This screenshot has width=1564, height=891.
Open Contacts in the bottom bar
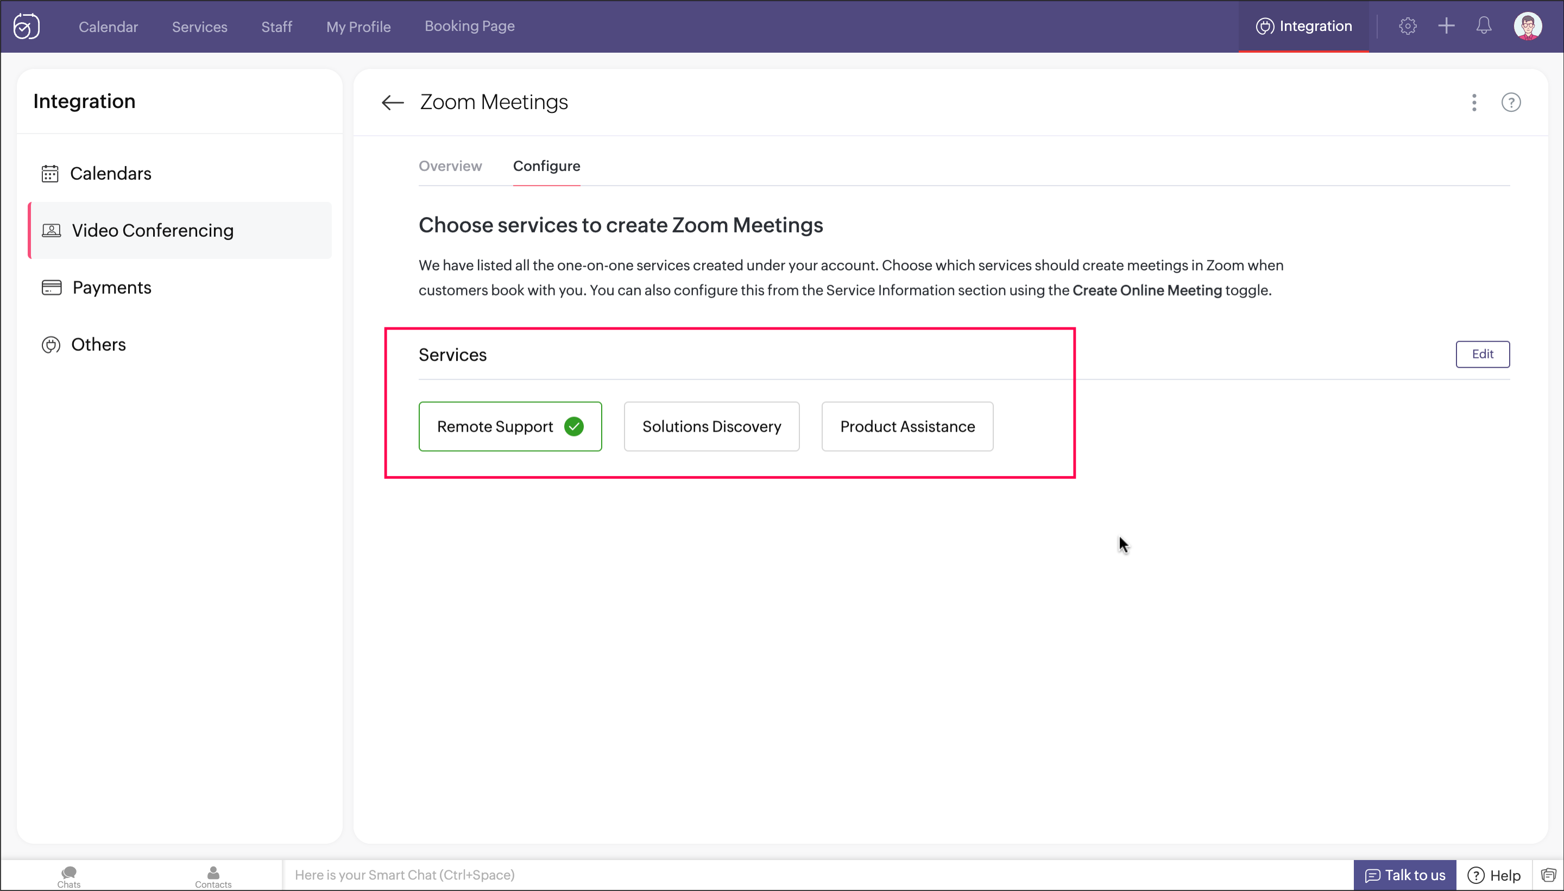point(213,876)
